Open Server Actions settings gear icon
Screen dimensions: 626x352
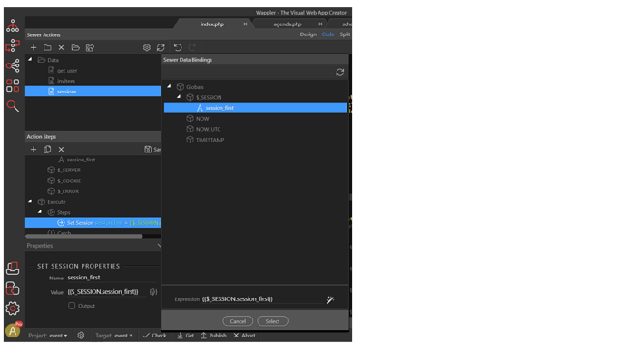[147, 47]
